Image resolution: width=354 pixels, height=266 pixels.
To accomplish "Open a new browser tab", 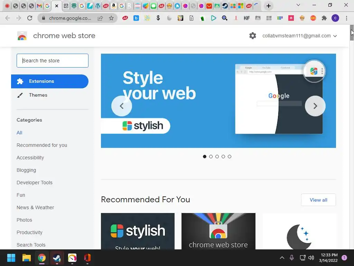I will [268, 6].
